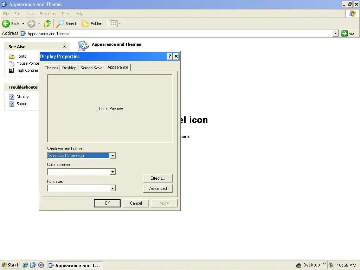Open the File menu
The height and width of the screenshot is (270, 360).
(x=6, y=14)
